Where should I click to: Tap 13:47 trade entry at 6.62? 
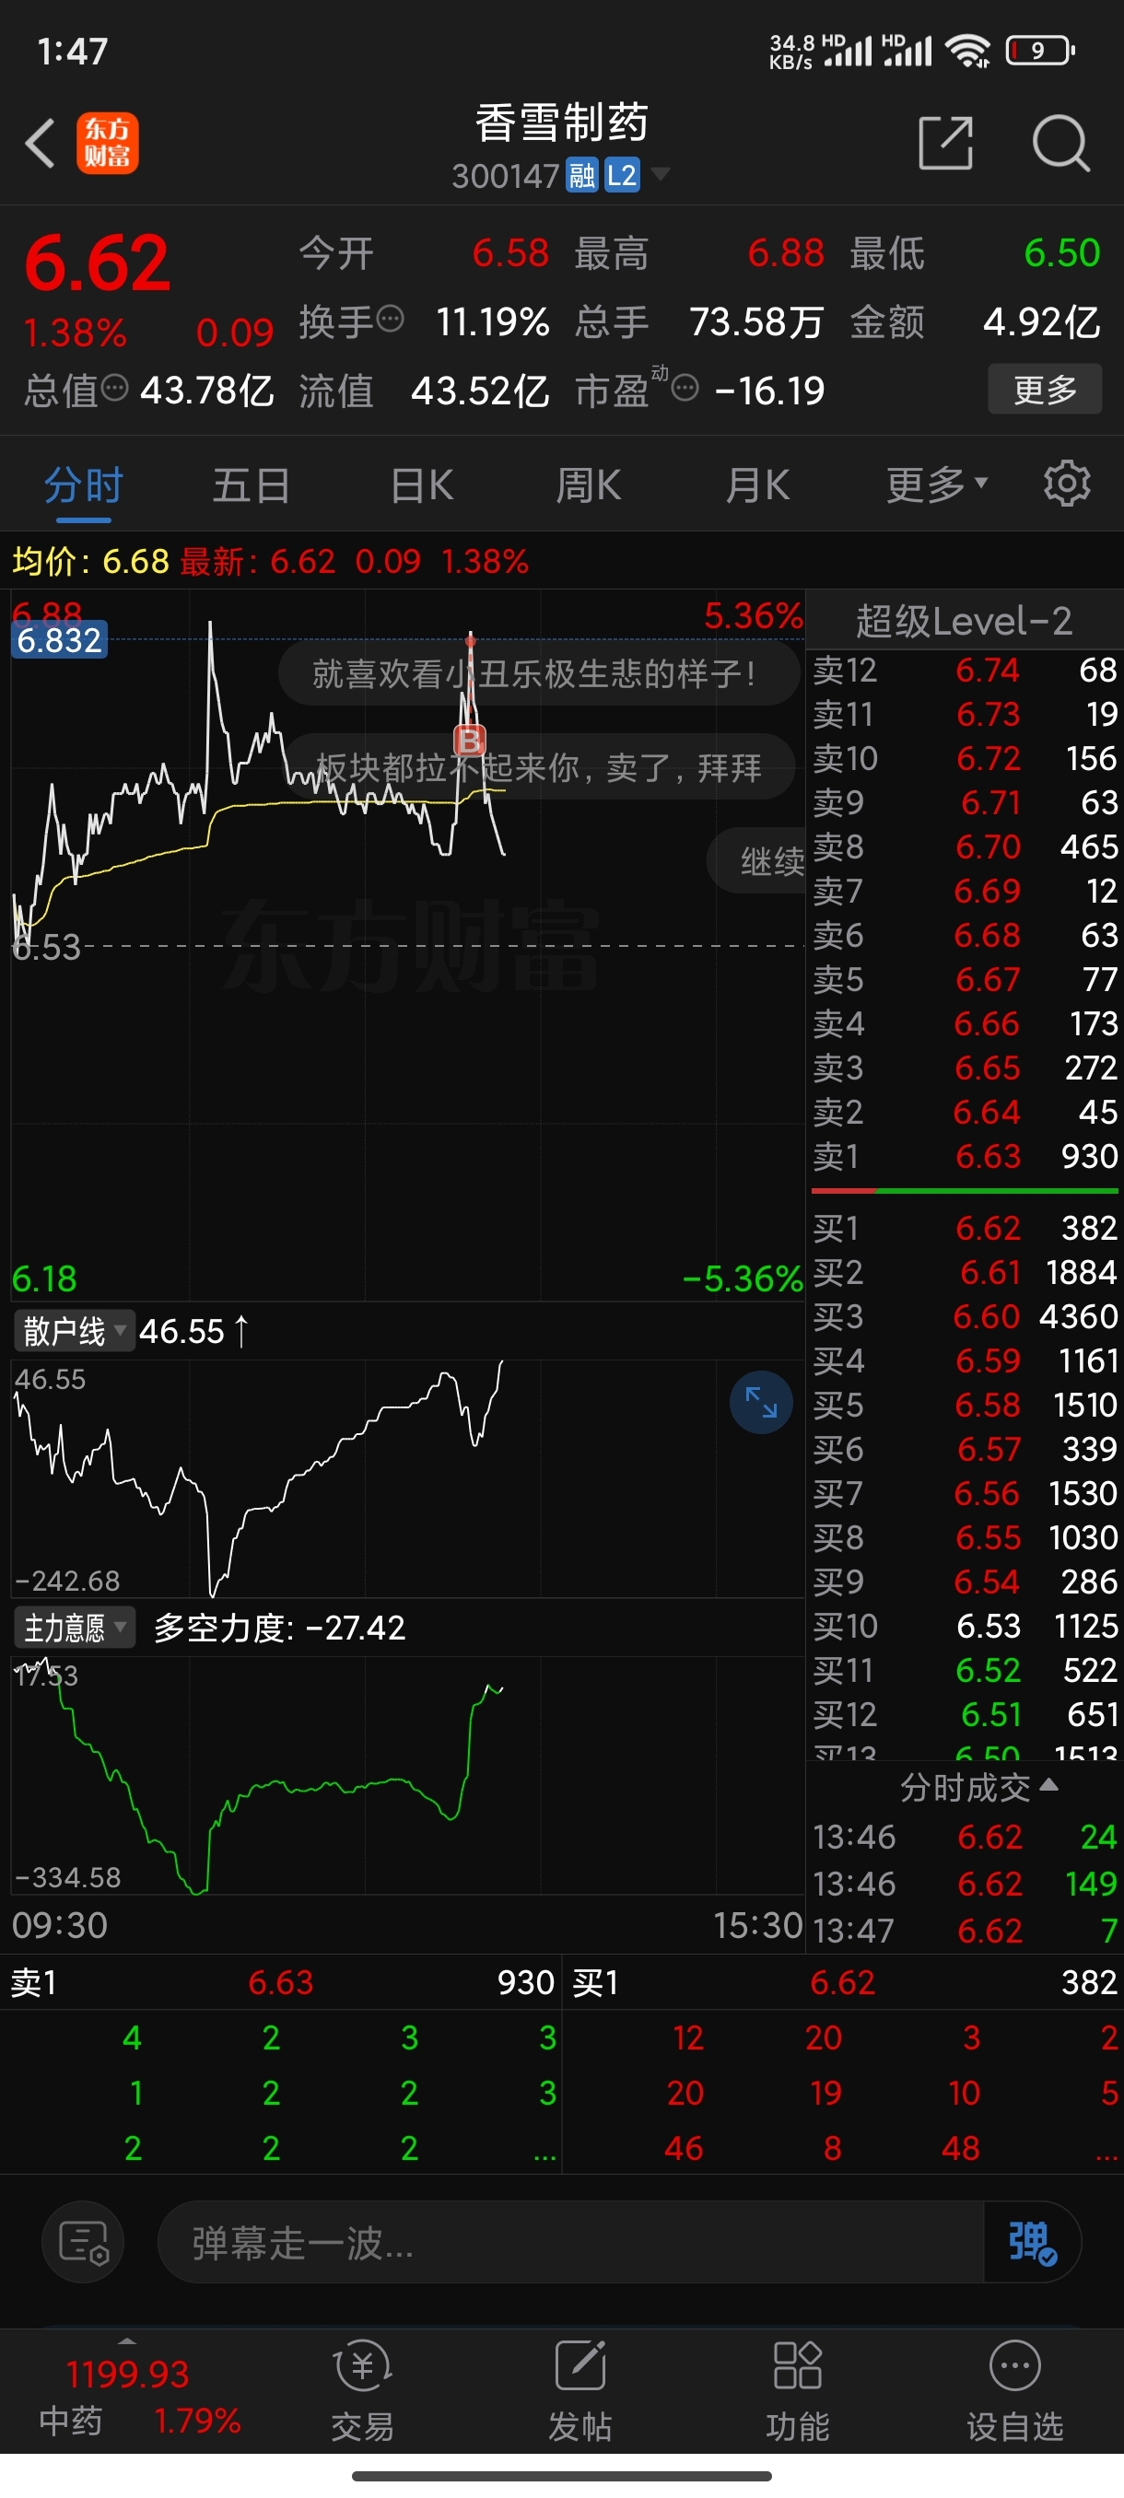click(x=964, y=1930)
